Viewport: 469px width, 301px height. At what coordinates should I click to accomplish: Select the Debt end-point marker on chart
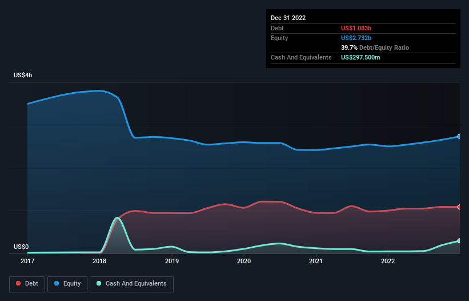coord(459,207)
